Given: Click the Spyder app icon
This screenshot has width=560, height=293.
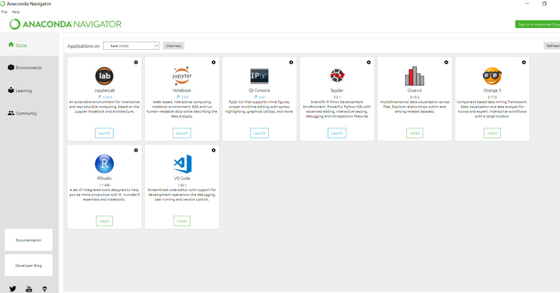Looking at the screenshot, I should (x=337, y=75).
